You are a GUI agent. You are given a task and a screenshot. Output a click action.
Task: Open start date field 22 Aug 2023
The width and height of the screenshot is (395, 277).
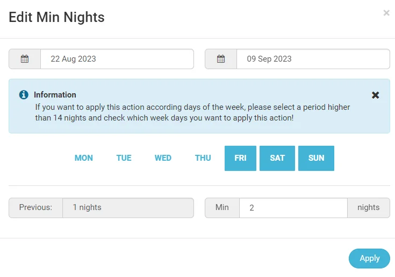pyautogui.click(x=117, y=59)
